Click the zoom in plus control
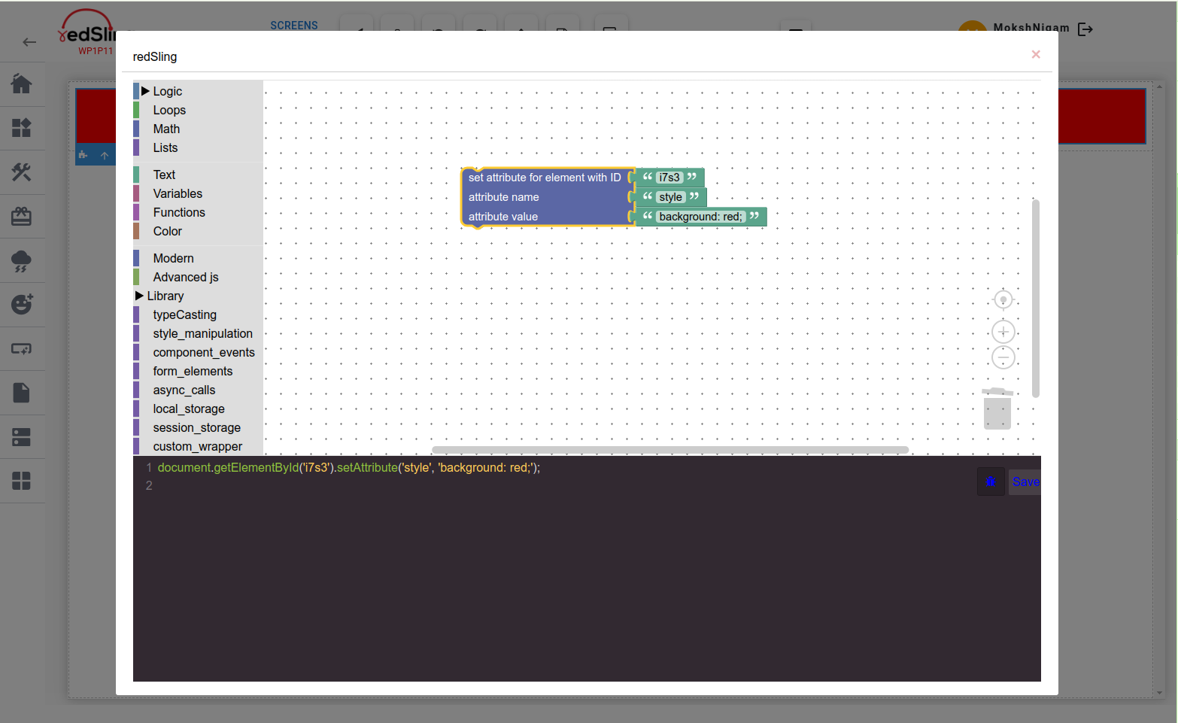The width and height of the screenshot is (1178, 723). pyautogui.click(x=1003, y=332)
